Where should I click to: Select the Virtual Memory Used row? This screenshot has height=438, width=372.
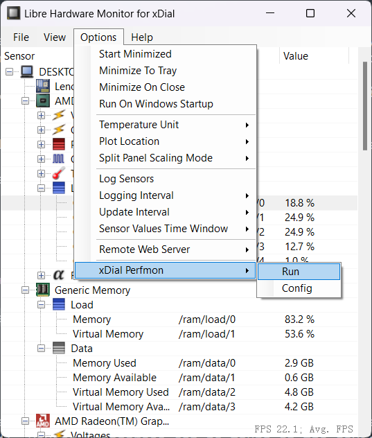[x=179, y=392]
